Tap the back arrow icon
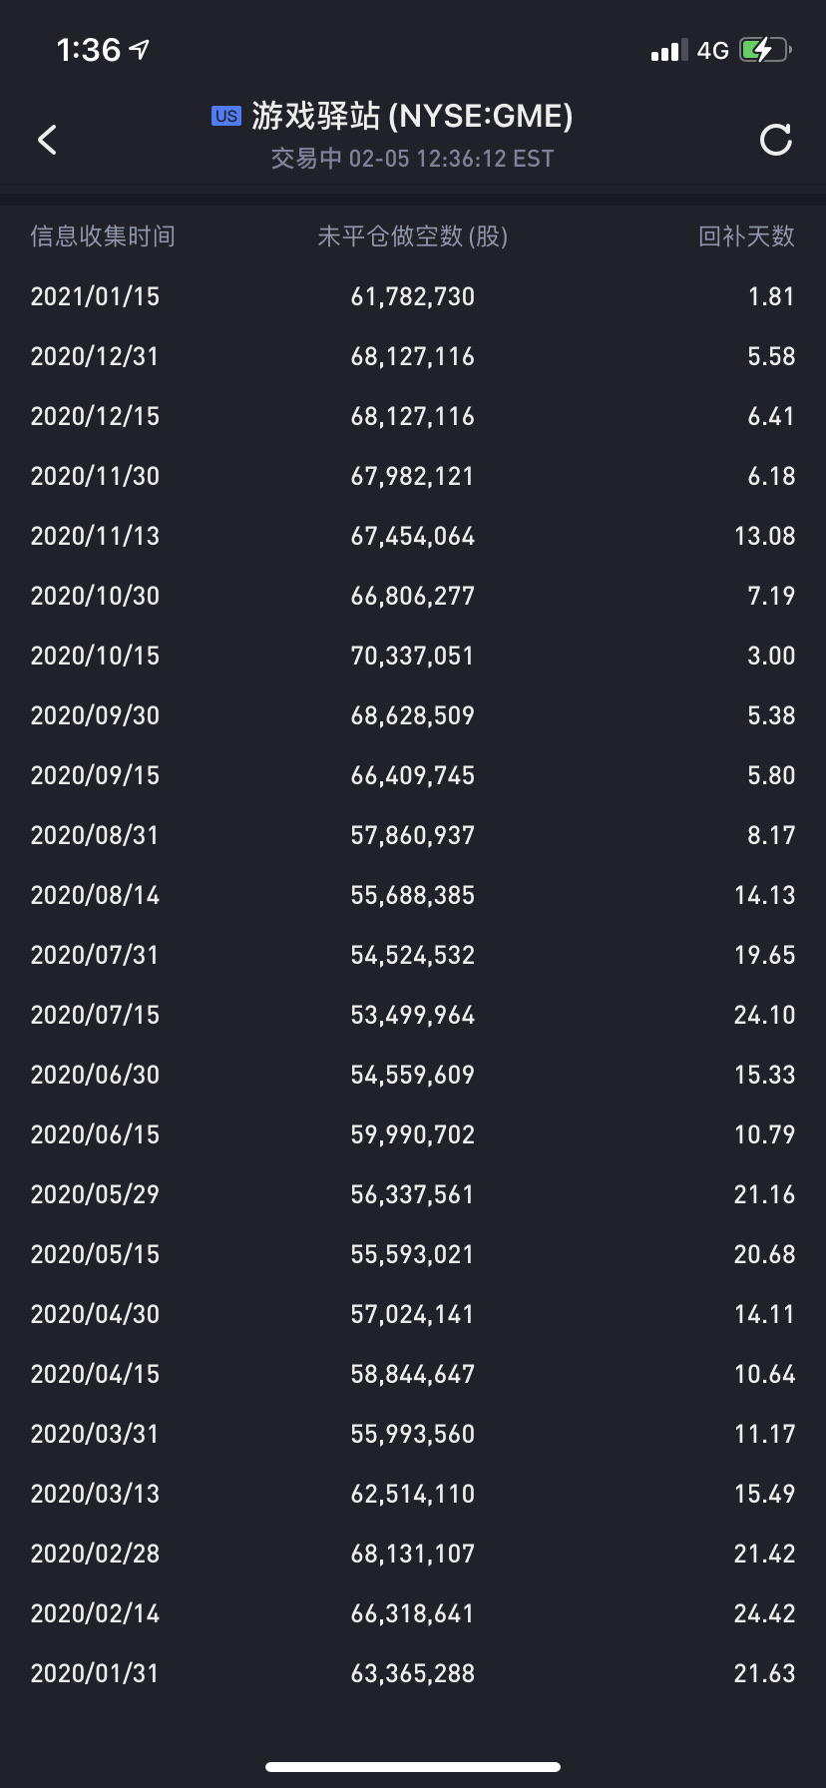The width and height of the screenshot is (826, 1788). pos(47,140)
